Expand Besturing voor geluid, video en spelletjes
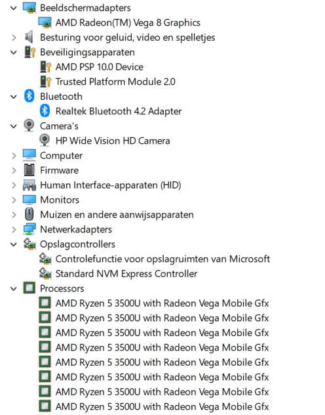 14,37
